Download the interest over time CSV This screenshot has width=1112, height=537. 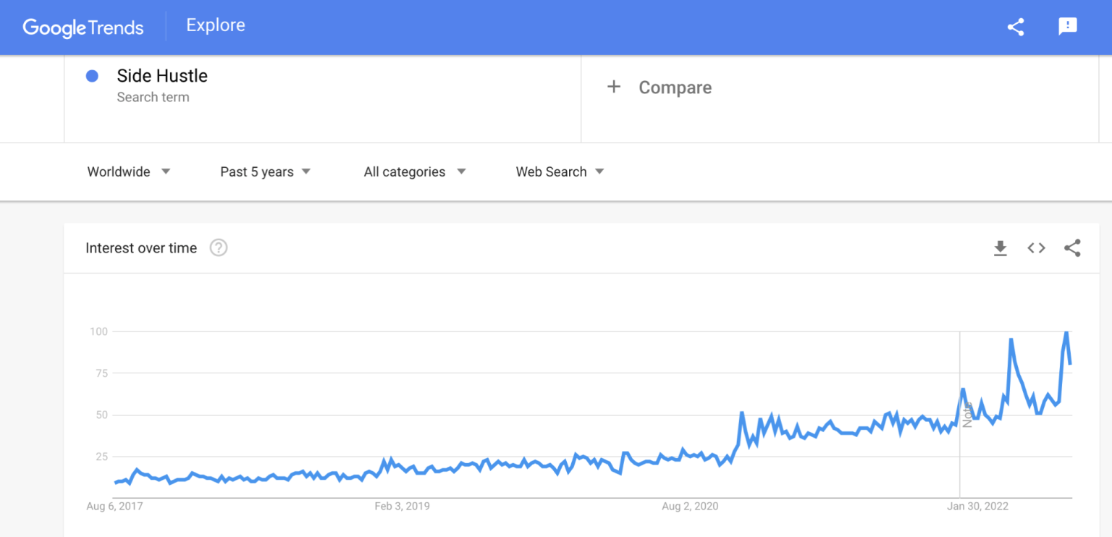click(1001, 248)
